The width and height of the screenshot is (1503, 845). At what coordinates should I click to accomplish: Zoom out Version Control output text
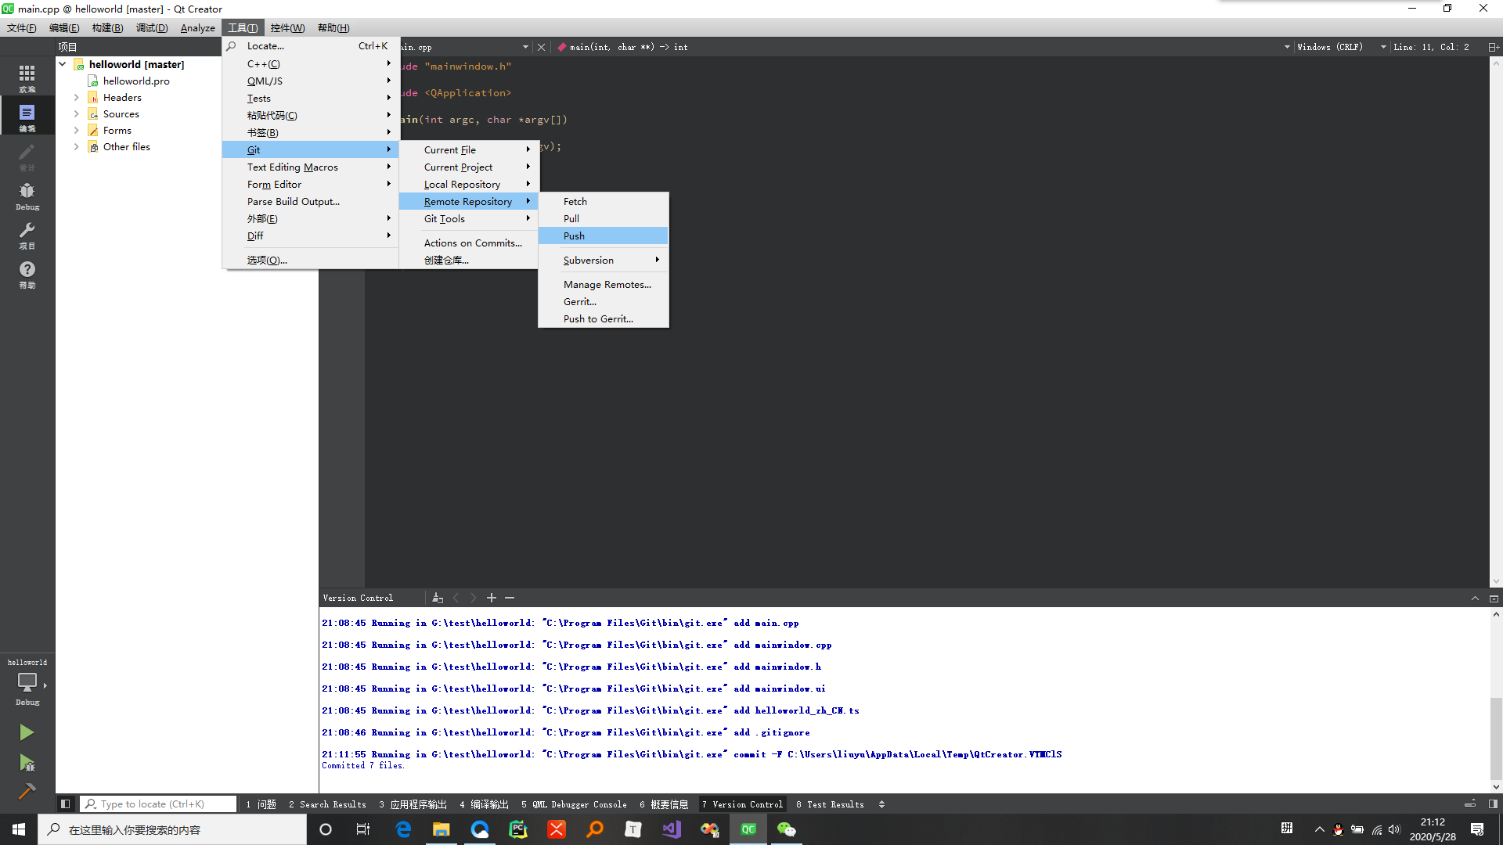[x=510, y=598]
